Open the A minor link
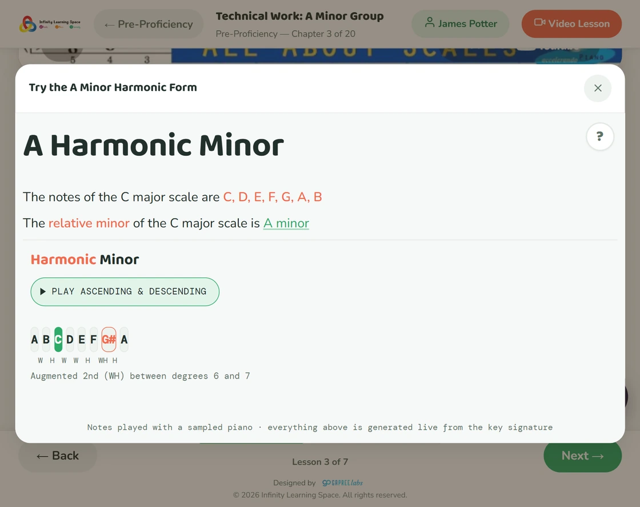The width and height of the screenshot is (640, 507). (286, 223)
